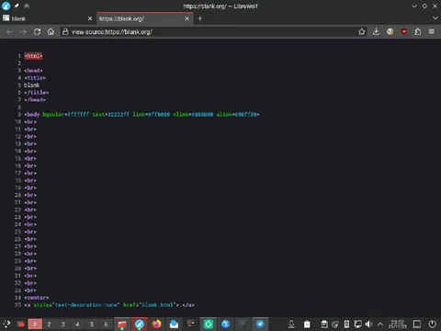Open the green square taskbar app
Screen dimensions: 441x331
(209, 325)
